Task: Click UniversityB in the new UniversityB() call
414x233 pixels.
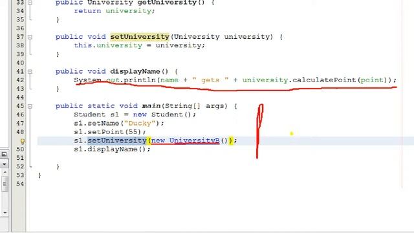Action: tap(194, 140)
